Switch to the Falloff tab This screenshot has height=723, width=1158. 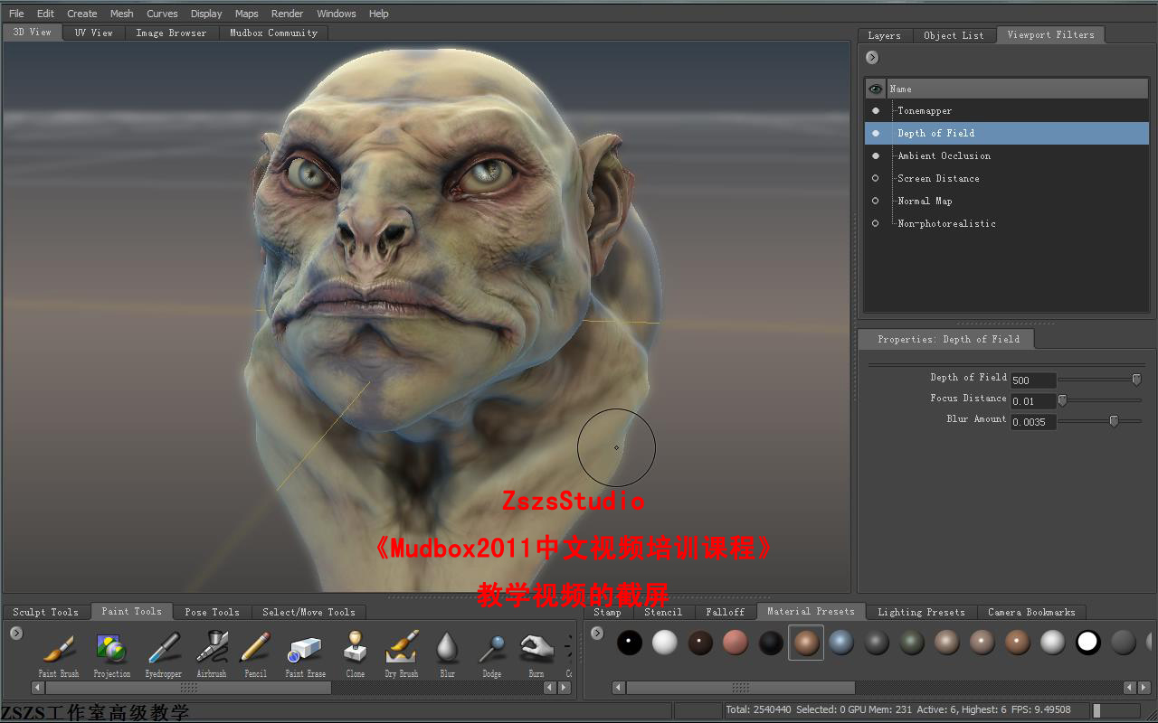pos(725,612)
